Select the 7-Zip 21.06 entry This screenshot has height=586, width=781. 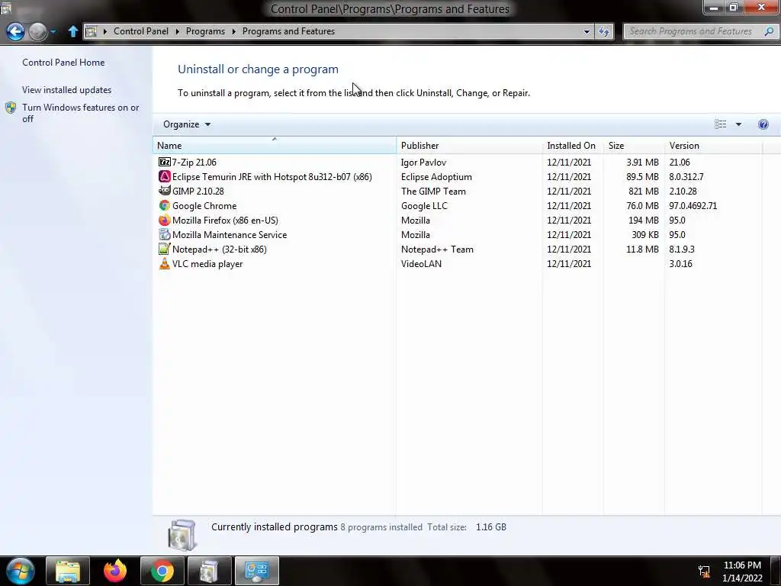pos(194,162)
